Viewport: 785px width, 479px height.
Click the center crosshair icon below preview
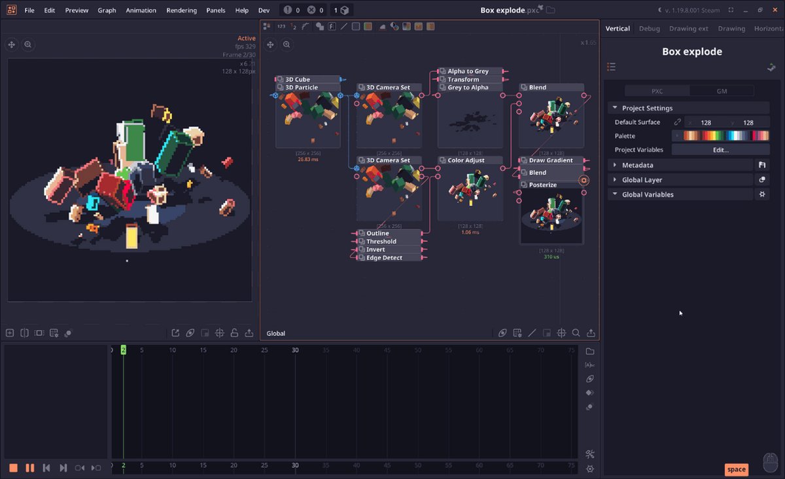[x=220, y=333]
